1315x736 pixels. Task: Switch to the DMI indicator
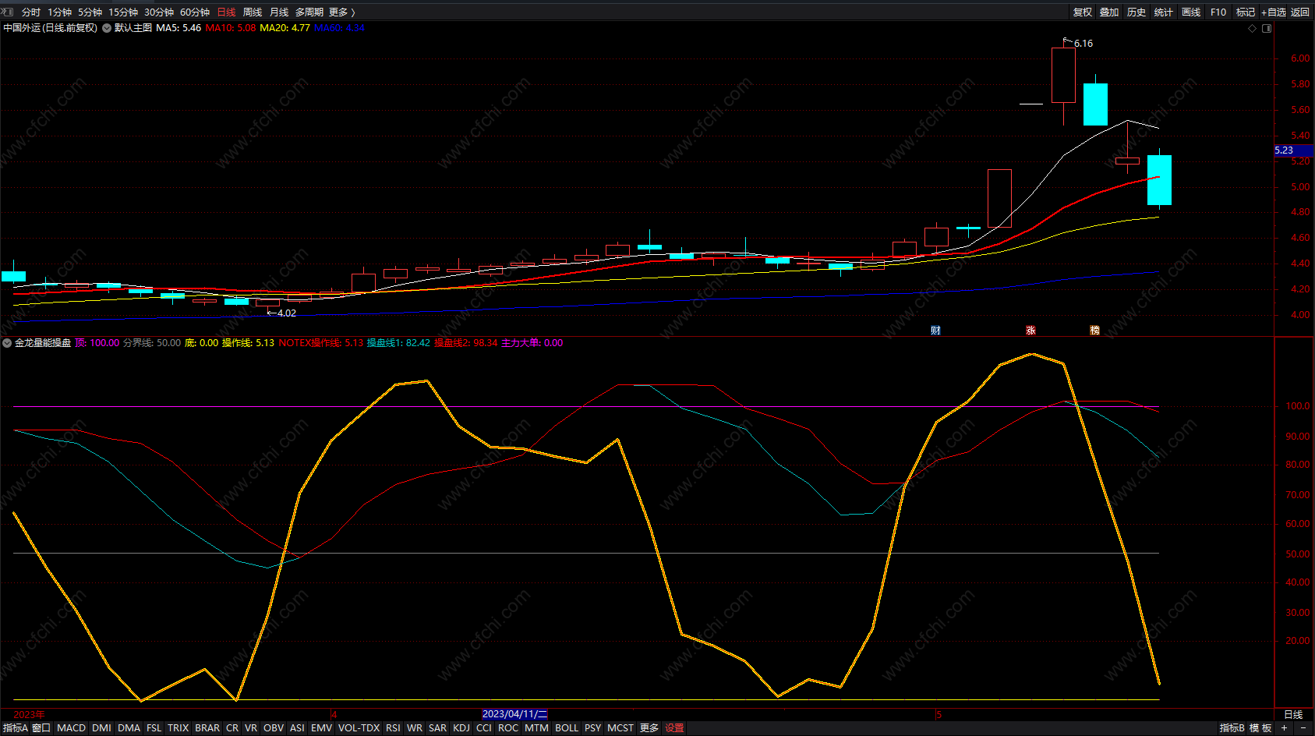(x=101, y=728)
